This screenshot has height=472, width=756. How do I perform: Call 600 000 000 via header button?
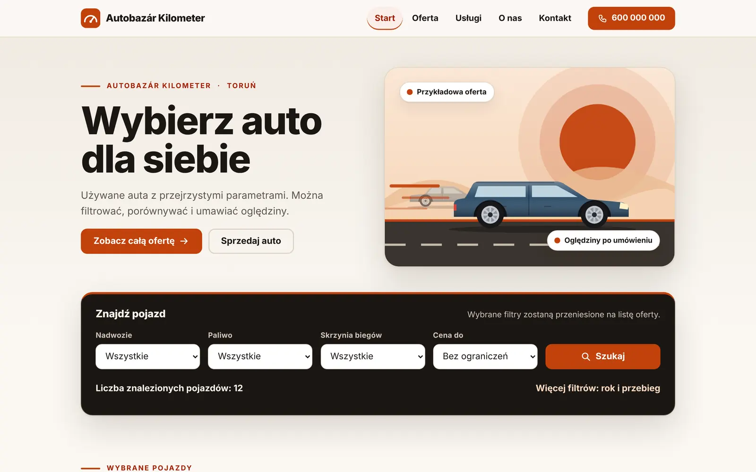(631, 18)
